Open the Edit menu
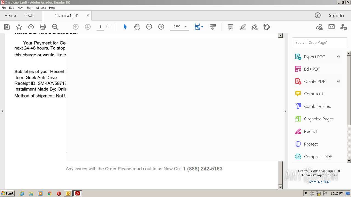 [12, 8]
